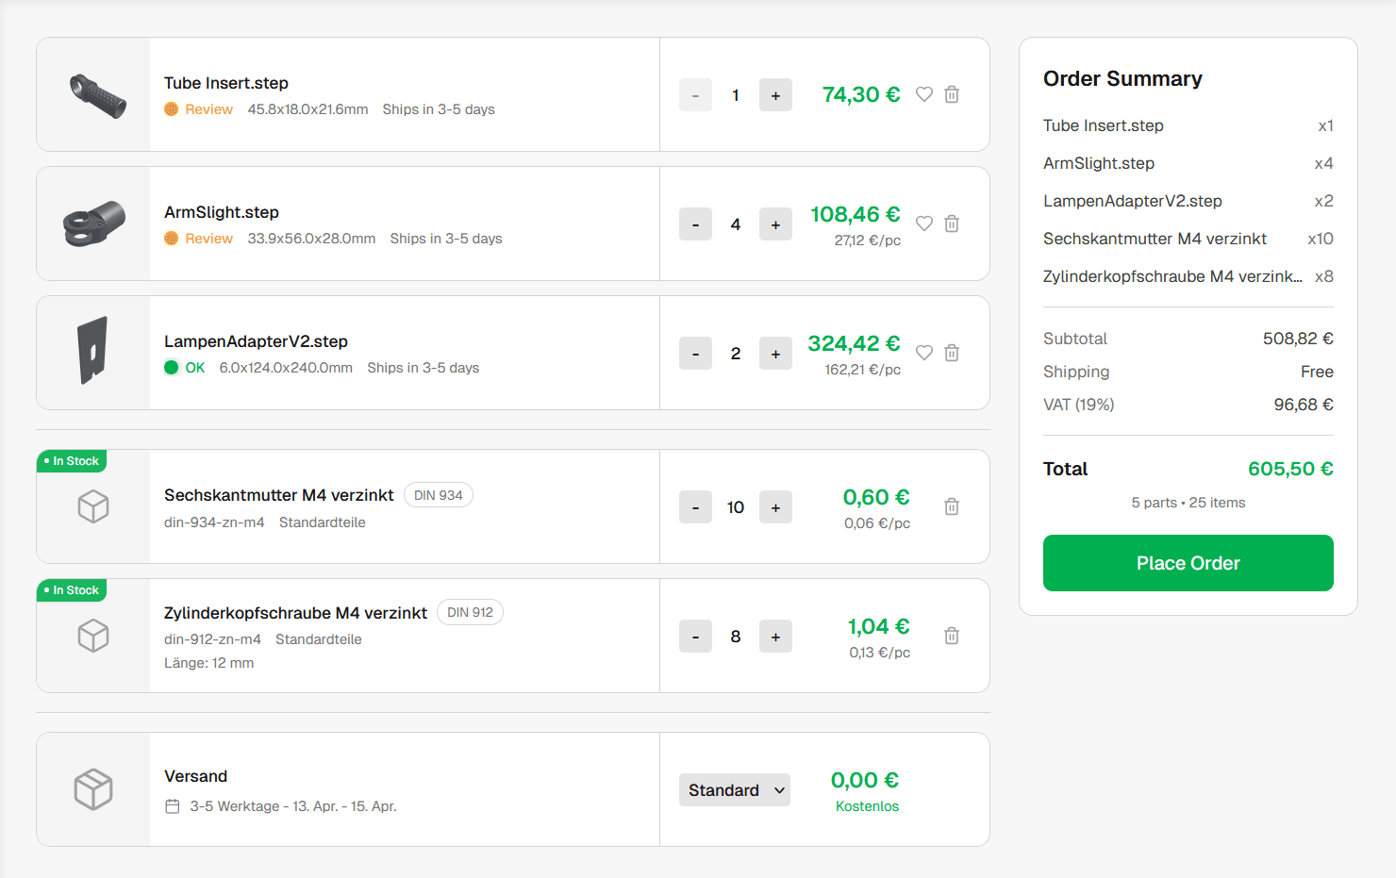Decrease quantity of ArmSlight.step

click(x=695, y=224)
